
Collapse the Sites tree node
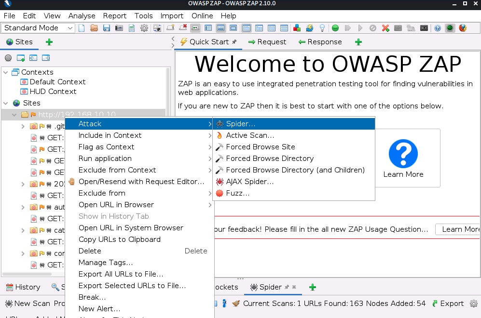5,103
